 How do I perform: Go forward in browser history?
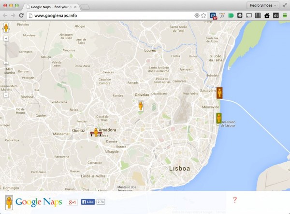tap(13, 15)
